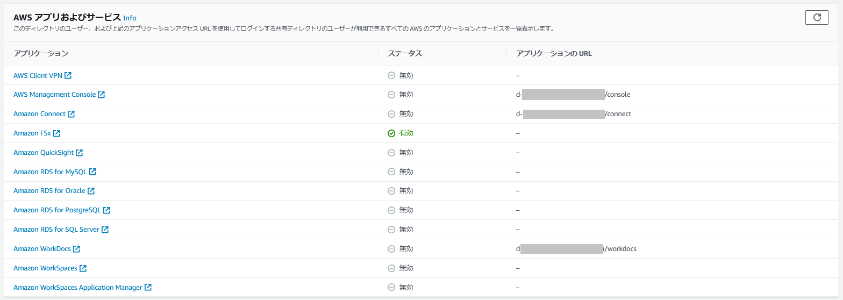Click the disabled status icon for RDS for MySQL
Viewport: 843px width, 300px height.
[391, 172]
